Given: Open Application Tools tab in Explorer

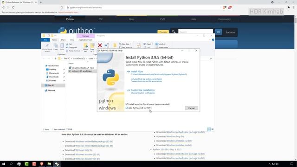Looking at the screenshot, I should click(85, 40).
